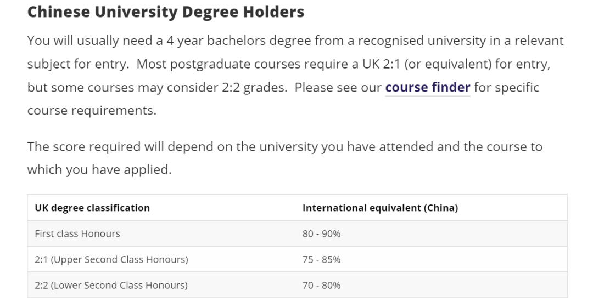Viewport: 593px width, 302px height.
Task: Select the 2:1 (Upper Second Class Honours) cell
Action: [x=111, y=260]
